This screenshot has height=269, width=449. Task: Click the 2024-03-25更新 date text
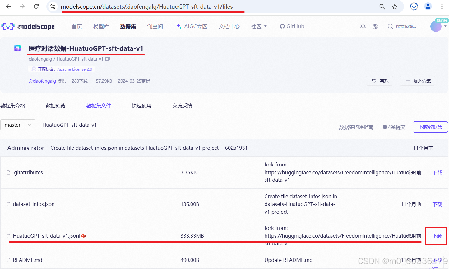click(x=134, y=81)
